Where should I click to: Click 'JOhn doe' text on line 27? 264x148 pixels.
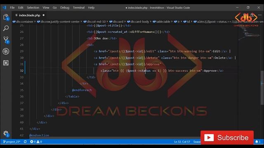click(101, 38)
